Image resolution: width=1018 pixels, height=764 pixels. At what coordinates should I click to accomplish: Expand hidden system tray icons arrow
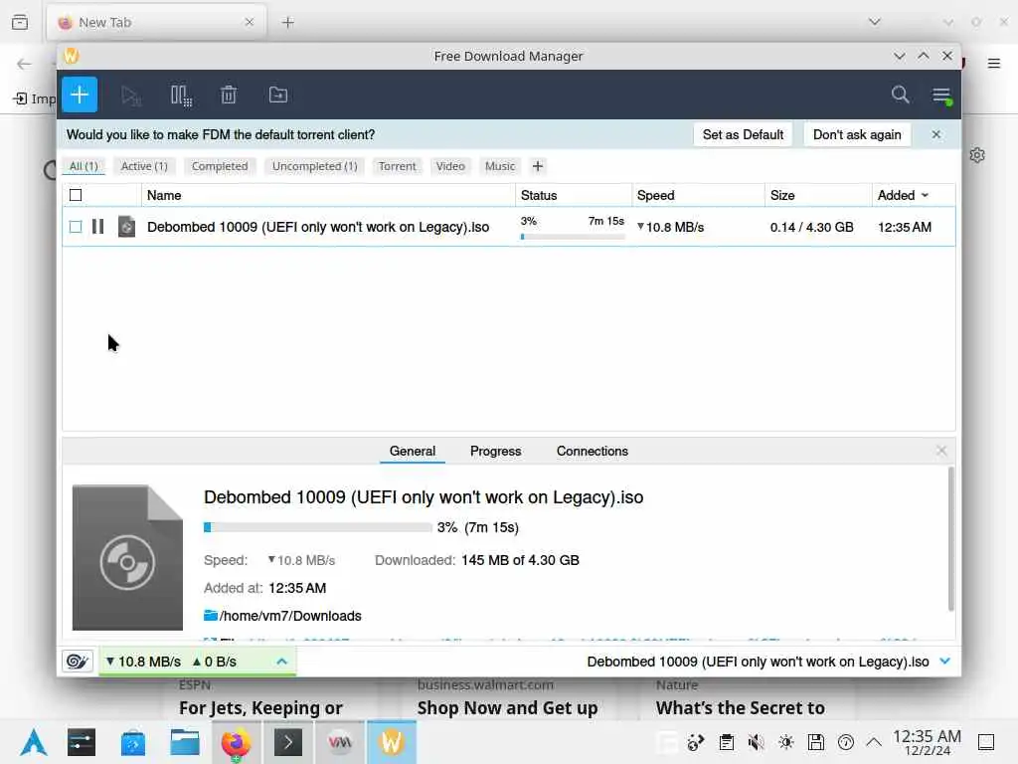pyautogui.click(x=875, y=742)
